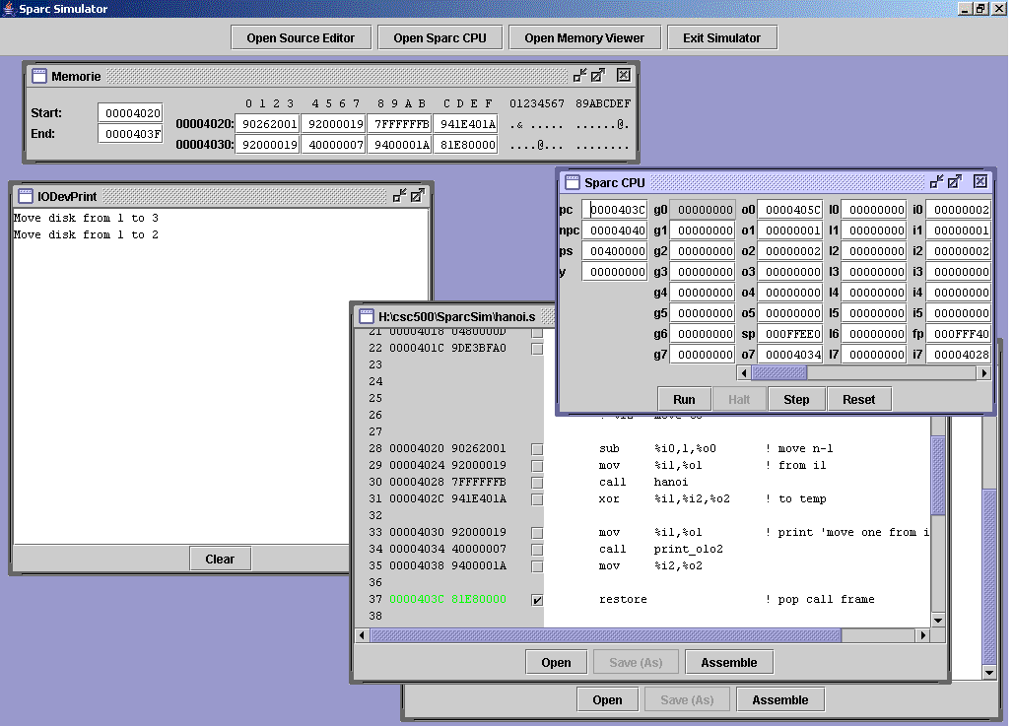Iconify the IODevPrint window
This screenshot has width=1014, height=726.
(x=399, y=196)
